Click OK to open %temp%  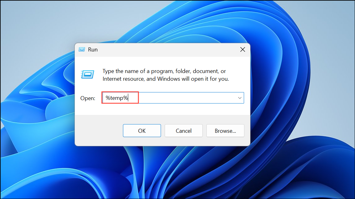[142, 131]
